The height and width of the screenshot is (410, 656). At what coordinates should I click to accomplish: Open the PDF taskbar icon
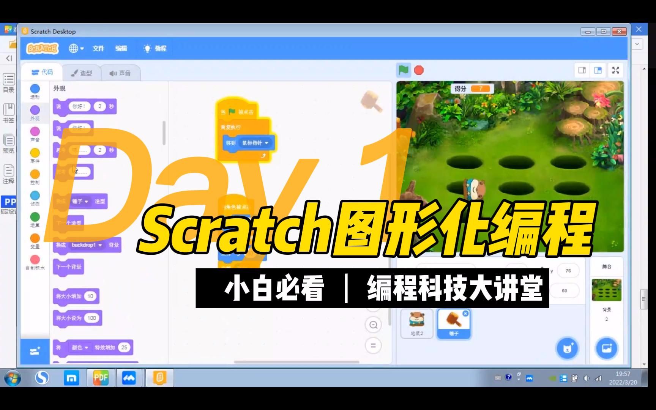point(101,378)
